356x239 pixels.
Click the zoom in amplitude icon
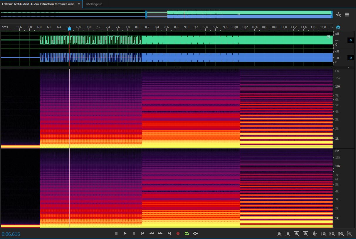point(279,234)
